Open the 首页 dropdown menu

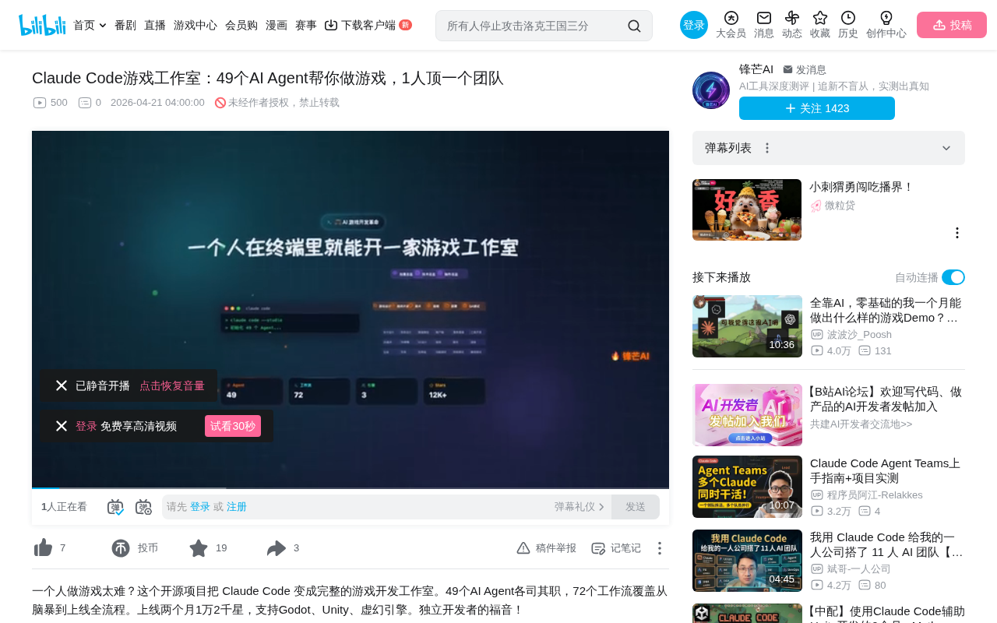tap(90, 25)
